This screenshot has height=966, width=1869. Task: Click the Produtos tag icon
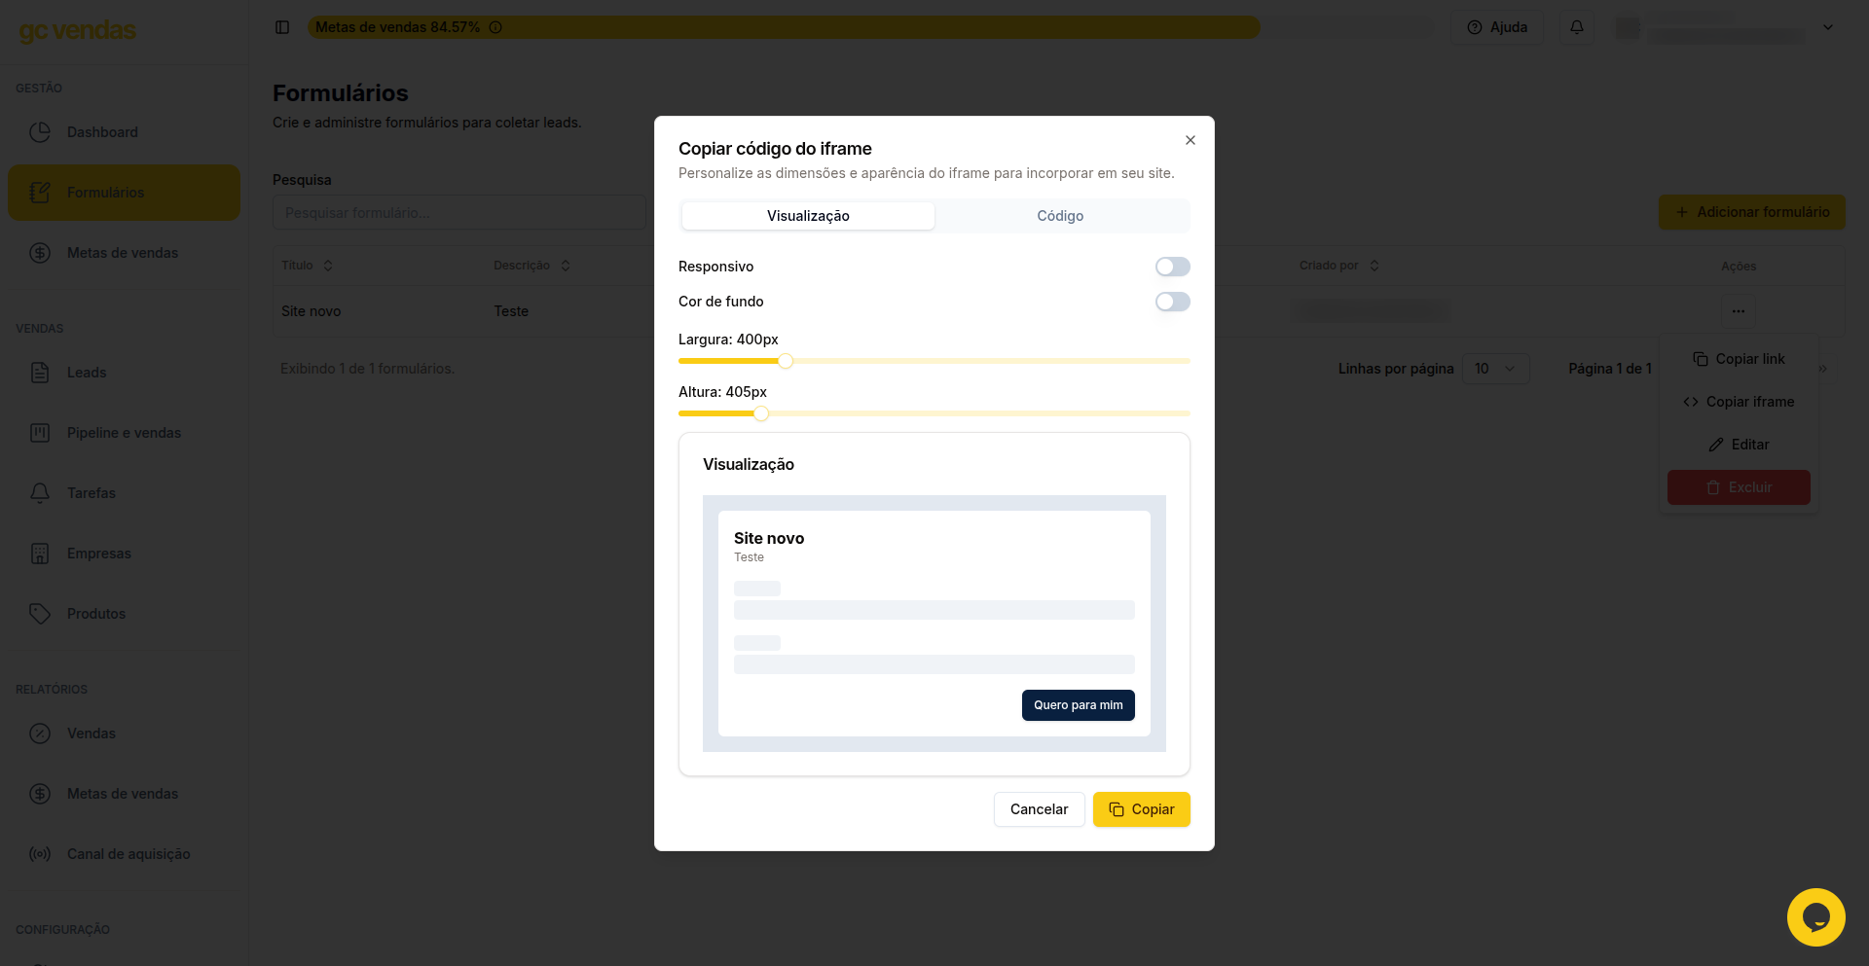[x=40, y=614]
